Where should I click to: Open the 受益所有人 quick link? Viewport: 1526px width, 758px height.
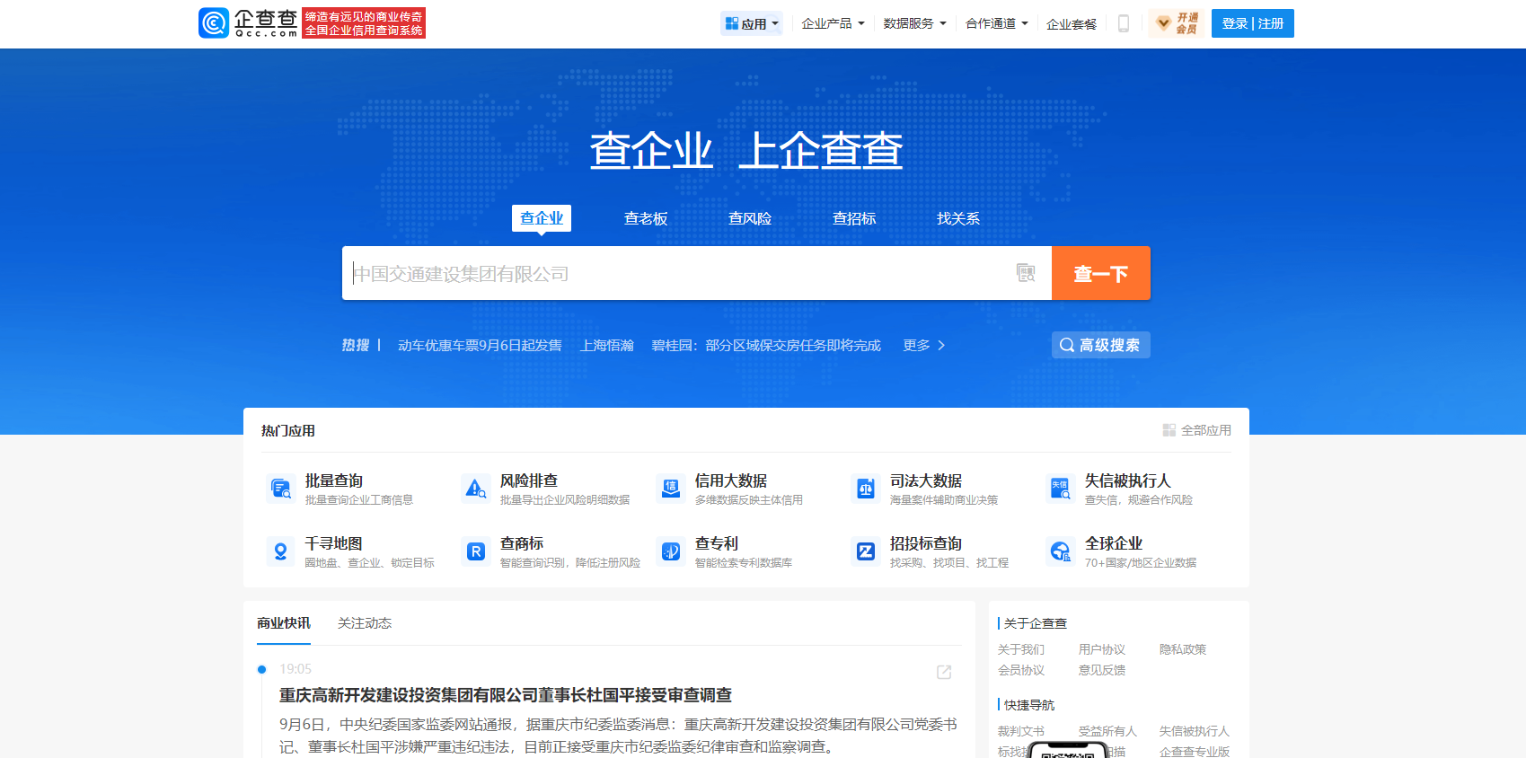(1108, 731)
